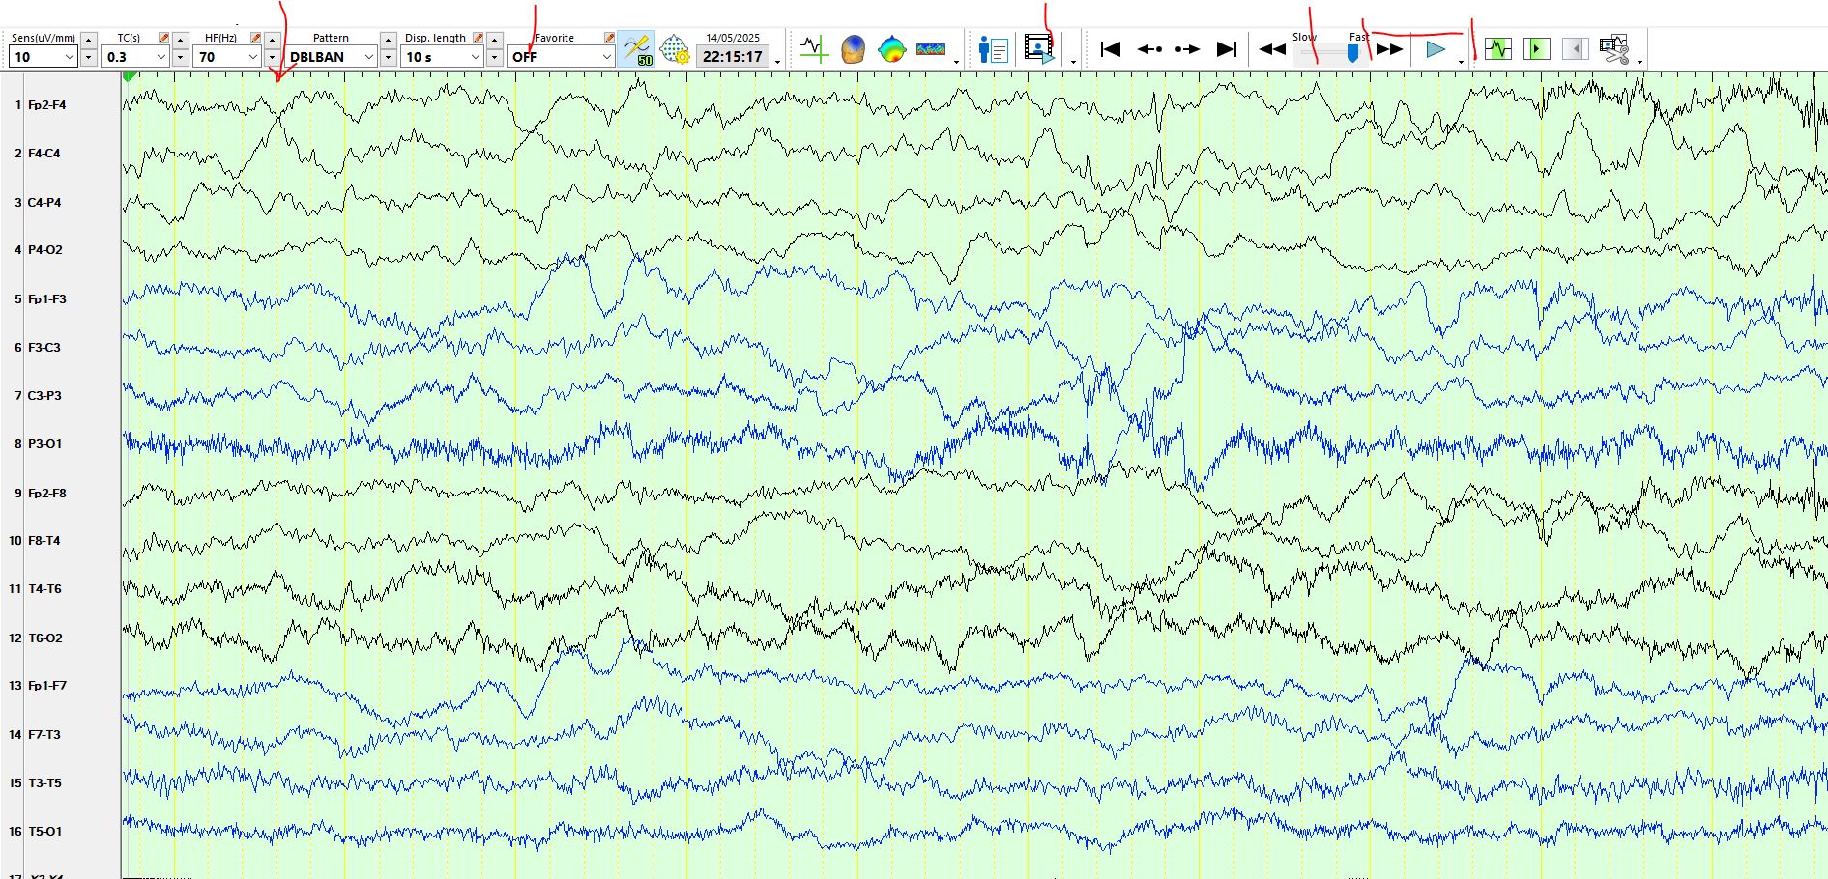The width and height of the screenshot is (1828, 879).
Task: Go to the next event marker
Action: [1187, 49]
